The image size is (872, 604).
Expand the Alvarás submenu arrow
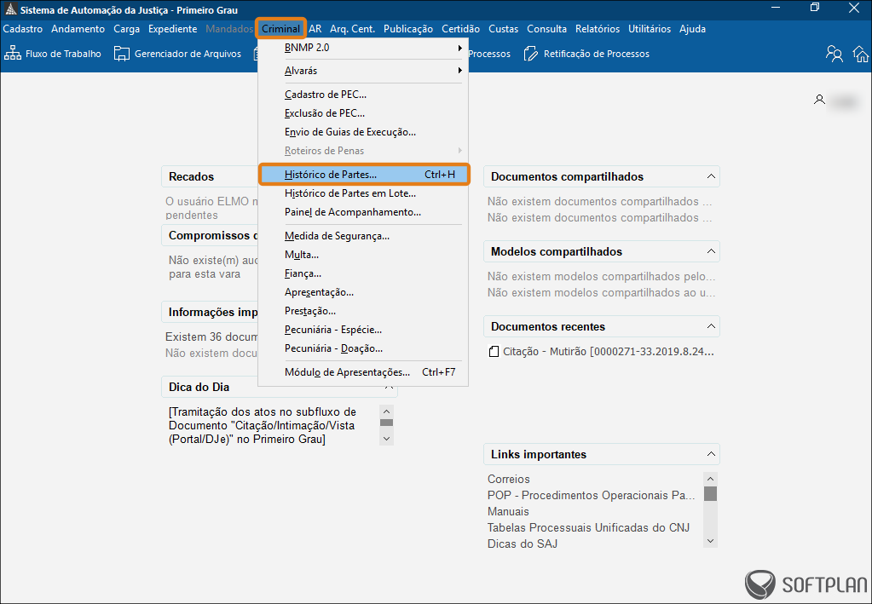[x=460, y=71]
